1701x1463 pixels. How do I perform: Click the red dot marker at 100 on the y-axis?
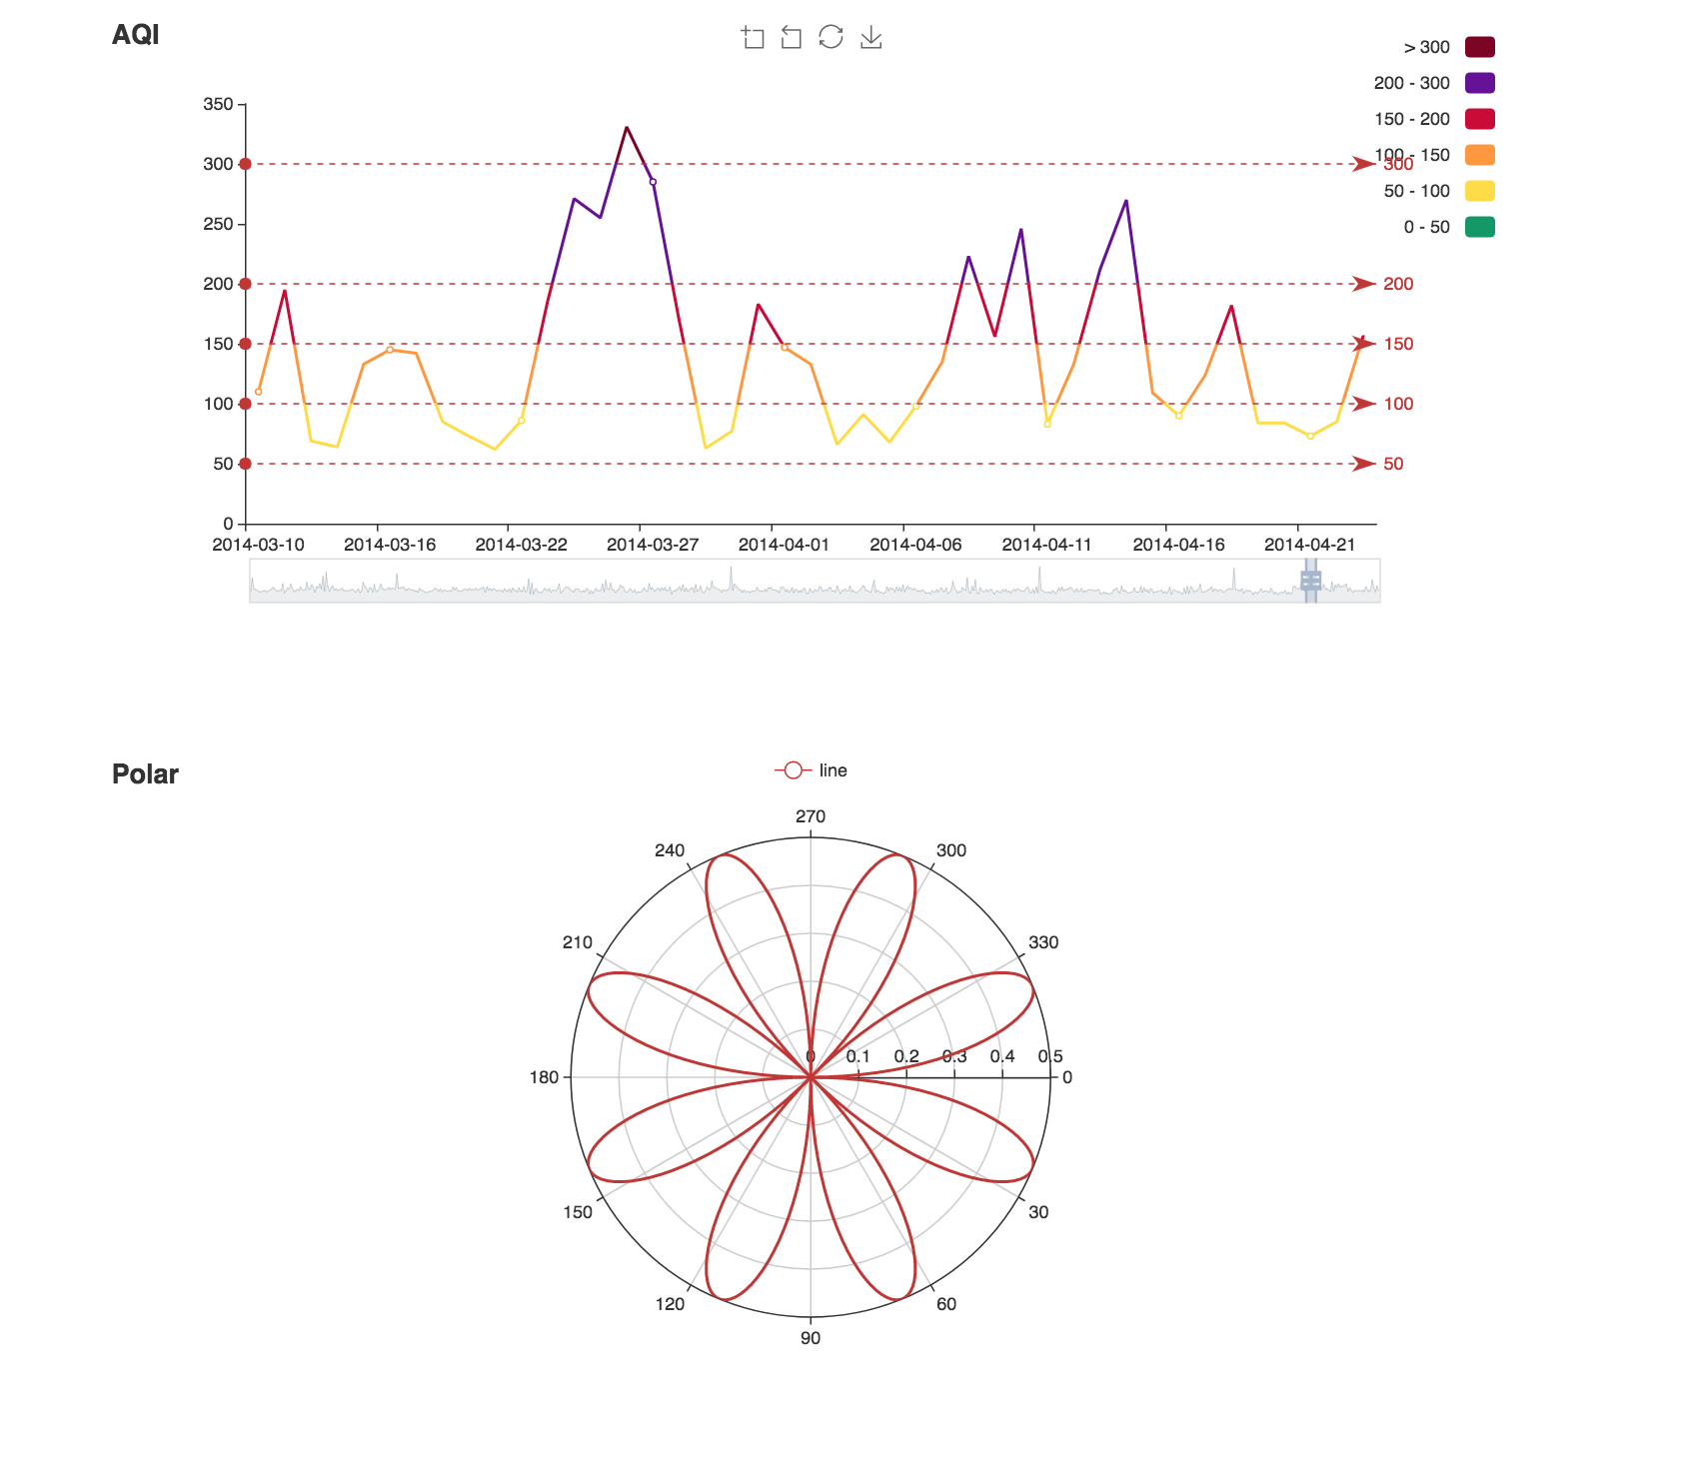(243, 404)
